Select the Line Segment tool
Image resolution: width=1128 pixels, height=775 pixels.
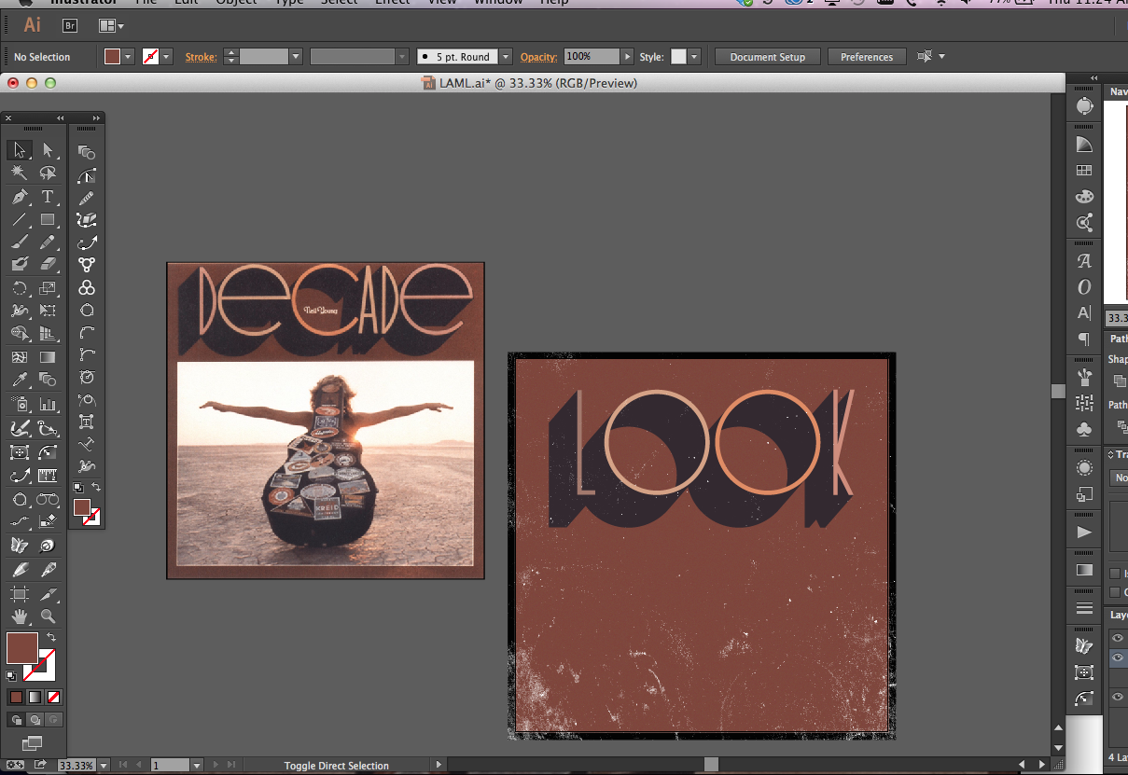[x=20, y=220]
